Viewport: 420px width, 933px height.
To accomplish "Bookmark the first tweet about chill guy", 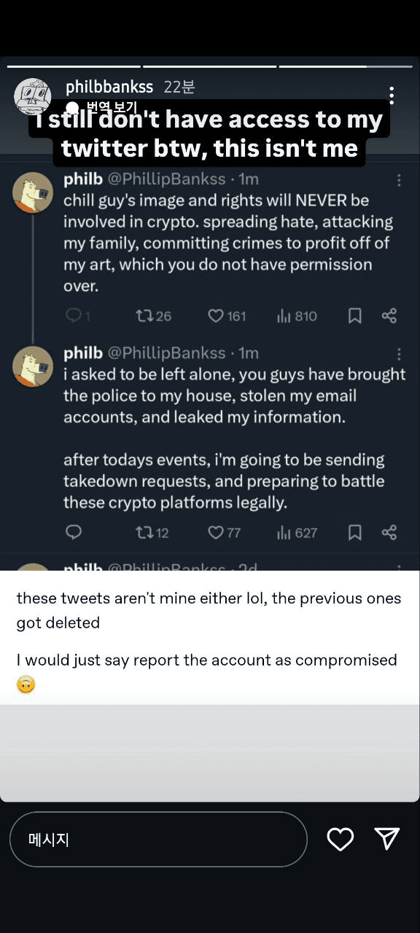I will 355,316.
